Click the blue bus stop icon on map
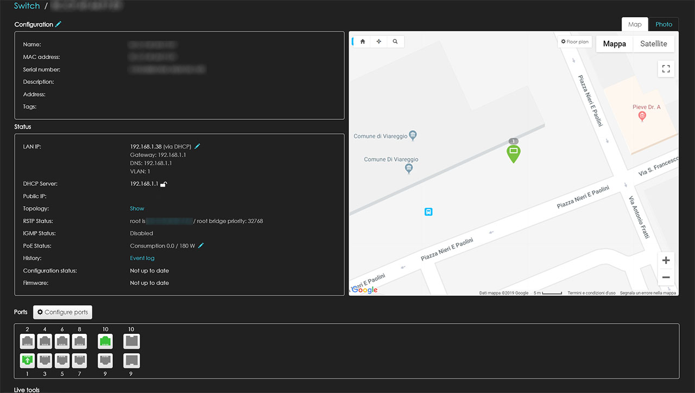 coord(428,212)
